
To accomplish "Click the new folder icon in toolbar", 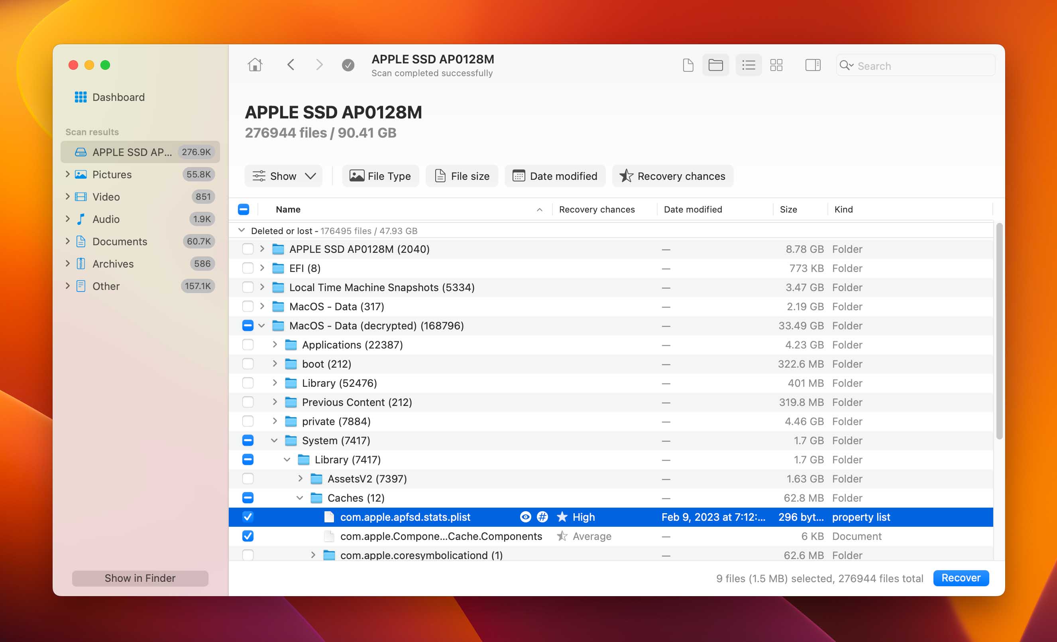I will [x=716, y=66].
